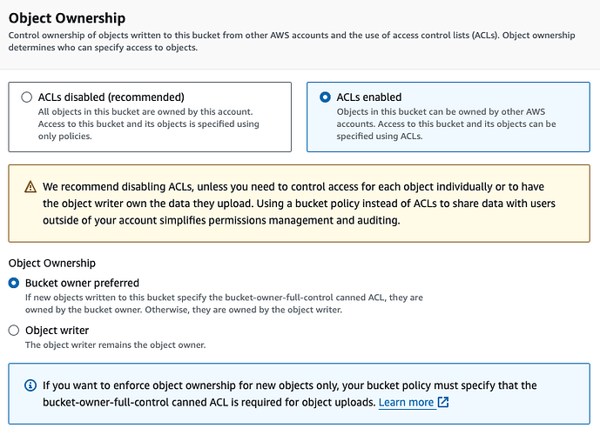Click the ACLs enabled card description text
Image resolution: width=600 pixels, height=435 pixels.
pyautogui.click(x=446, y=124)
